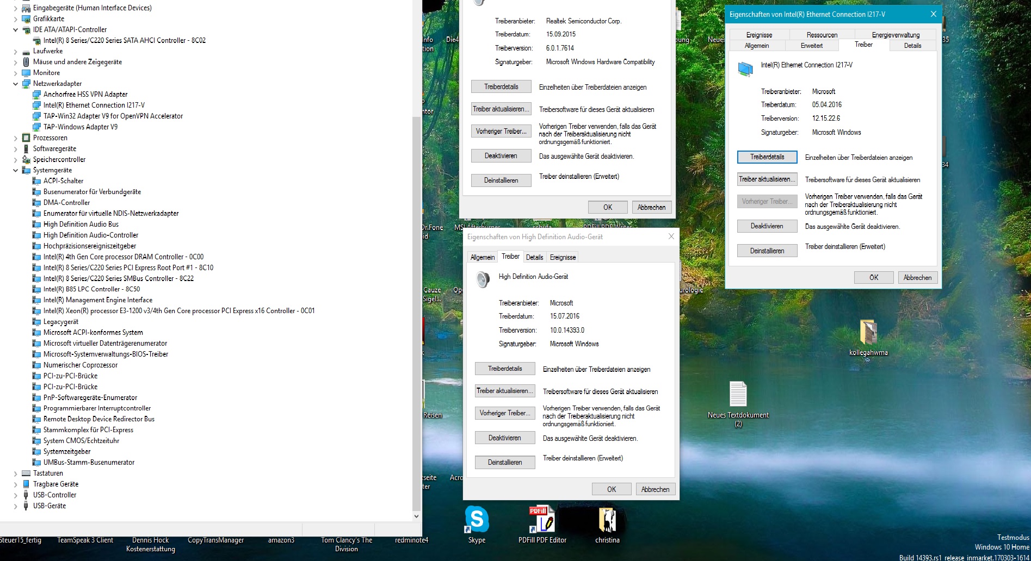
Task: Select the SATA AHCI Controller 8C02 device icon
Action: tap(37, 40)
